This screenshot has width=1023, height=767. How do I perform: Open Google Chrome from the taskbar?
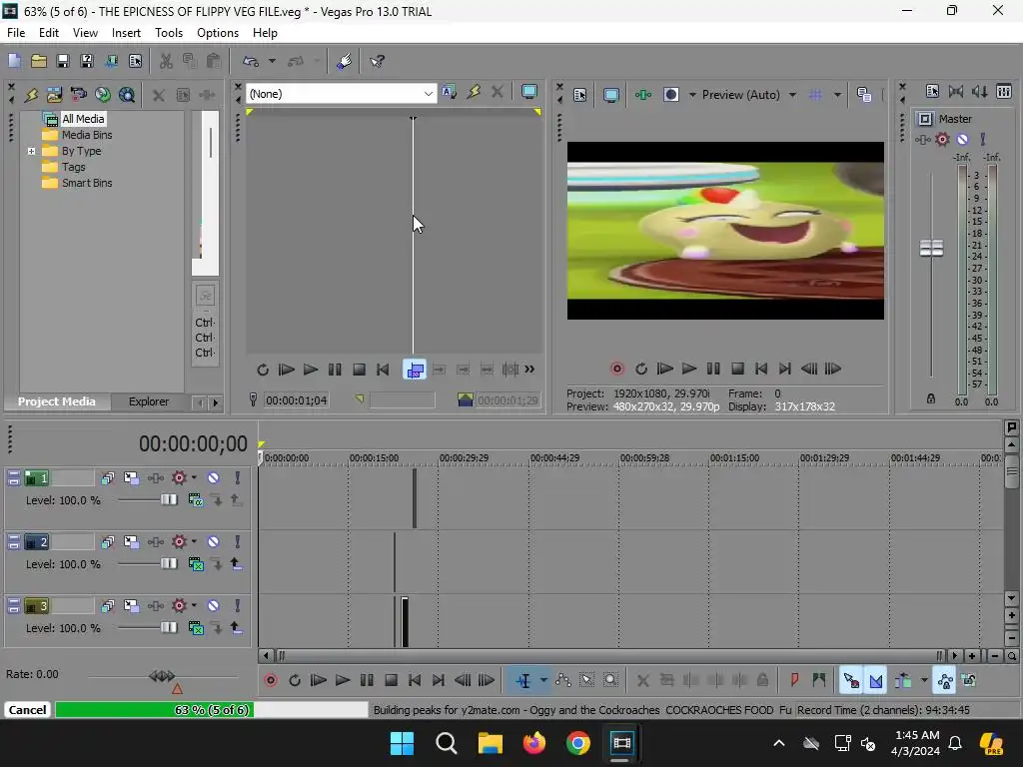point(578,743)
